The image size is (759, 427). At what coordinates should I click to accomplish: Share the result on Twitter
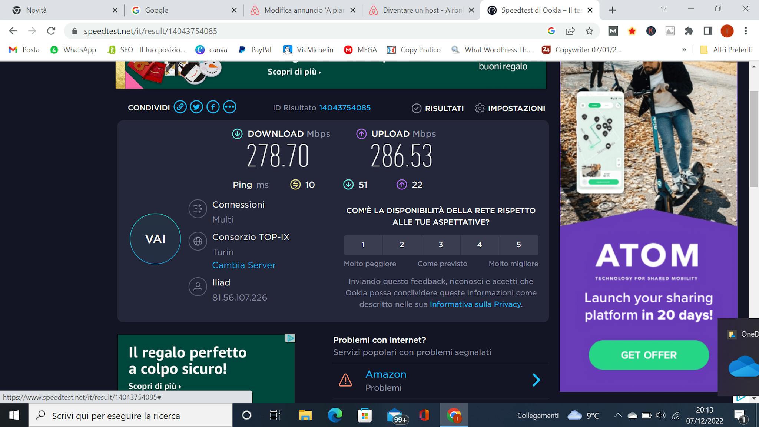pyautogui.click(x=196, y=107)
